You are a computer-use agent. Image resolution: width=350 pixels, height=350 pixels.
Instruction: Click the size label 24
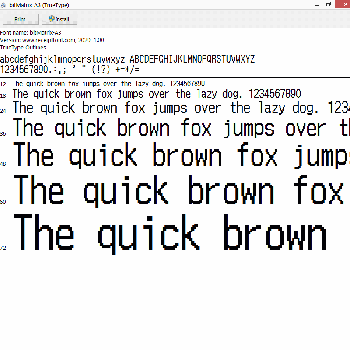tap(3, 111)
